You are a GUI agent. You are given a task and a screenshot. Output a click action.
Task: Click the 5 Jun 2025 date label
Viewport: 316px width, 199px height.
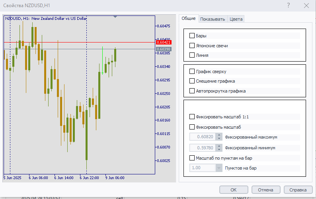[12, 178]
